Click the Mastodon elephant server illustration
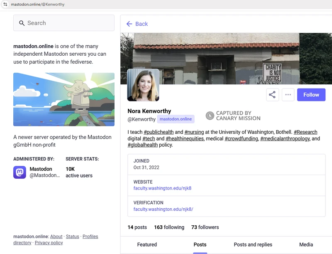This screenshot has height=254, width=332. 64,99
